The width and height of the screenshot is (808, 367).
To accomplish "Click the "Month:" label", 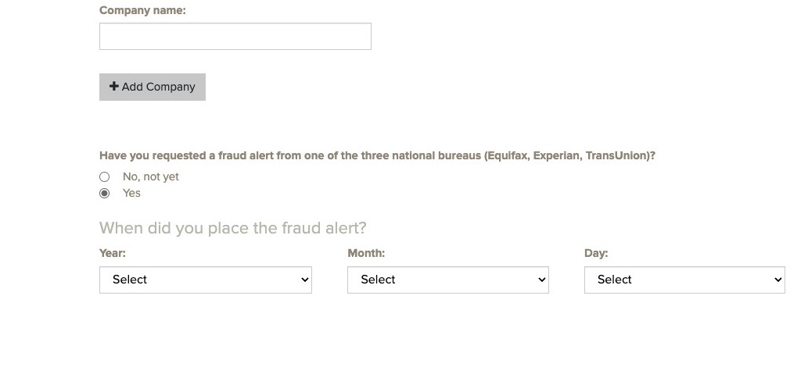I will coord(366,253).
